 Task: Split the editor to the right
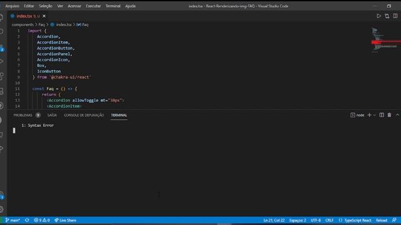(395, 16)
